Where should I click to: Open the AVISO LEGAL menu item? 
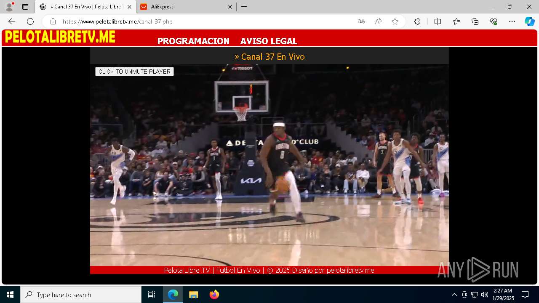pos(269,41)
